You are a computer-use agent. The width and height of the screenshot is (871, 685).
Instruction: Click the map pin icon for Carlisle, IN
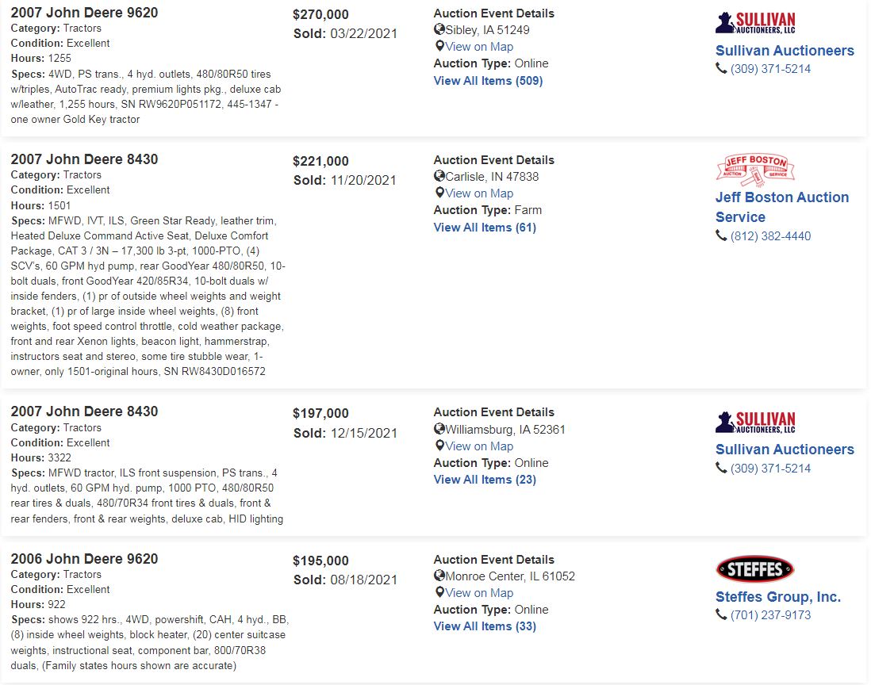click(x=439, y=193)
